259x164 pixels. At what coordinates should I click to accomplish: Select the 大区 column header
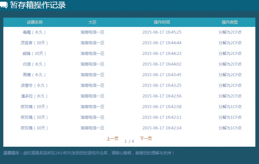pos(92,22)
